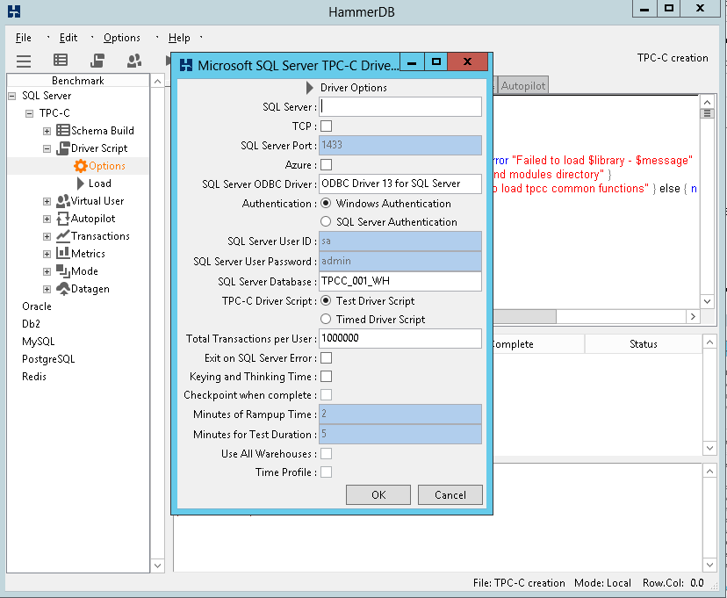The image size is (727, 598).
Task: Select Timed Driver Script radio button
Action: pyautogui.click(x=326, y=319)
